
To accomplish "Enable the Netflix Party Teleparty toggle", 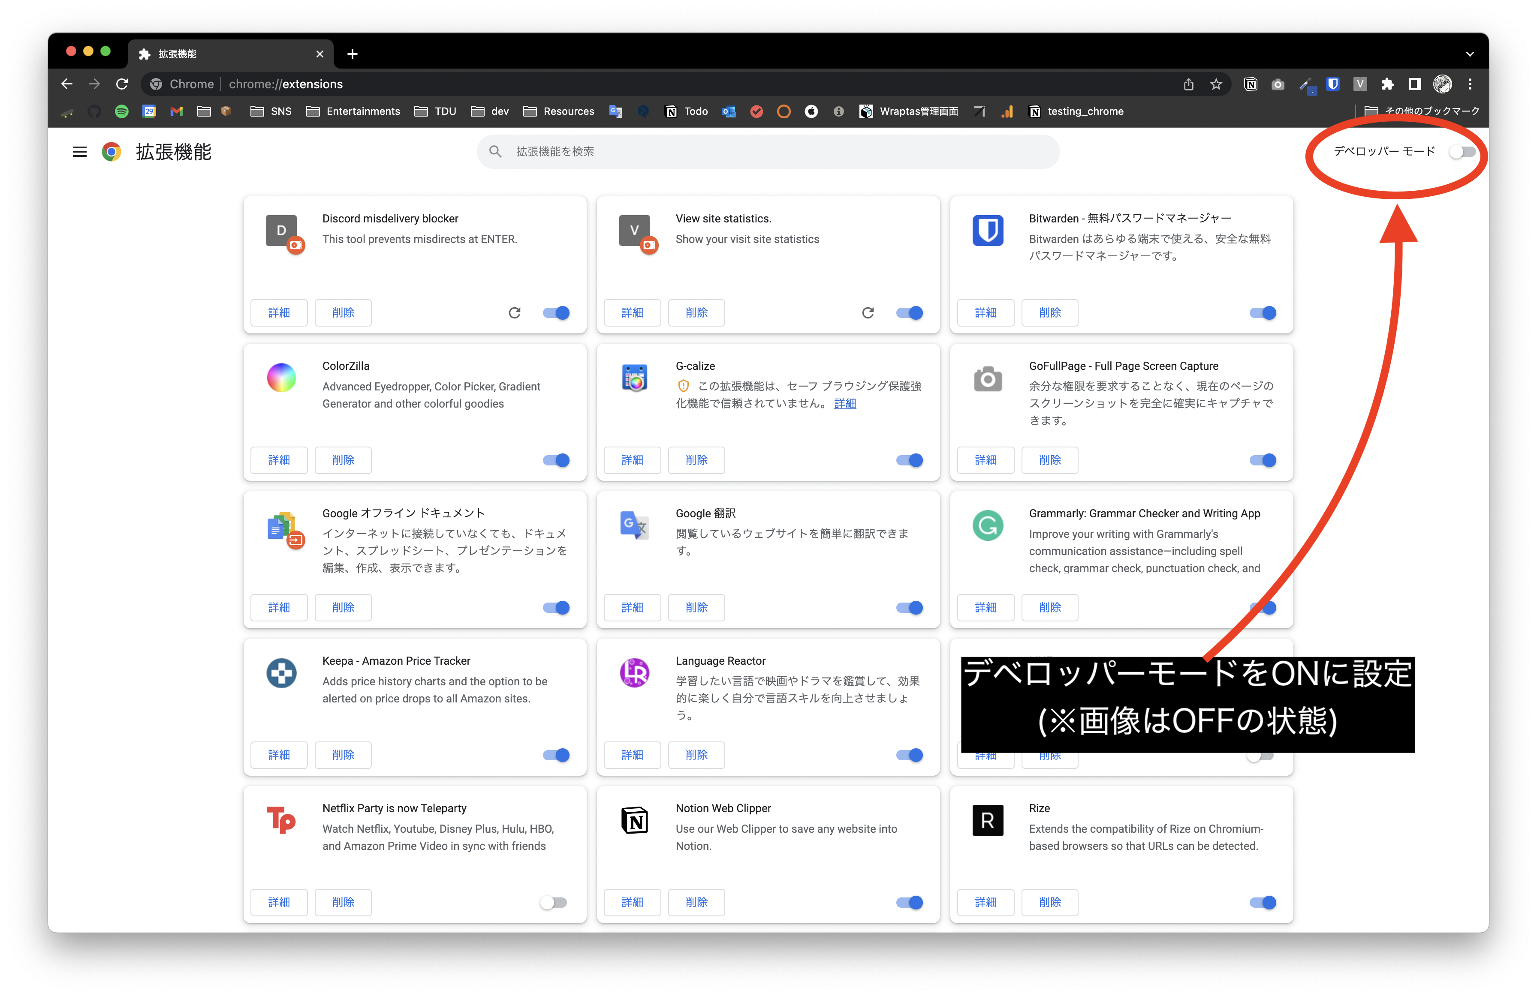I will point(554,903).
